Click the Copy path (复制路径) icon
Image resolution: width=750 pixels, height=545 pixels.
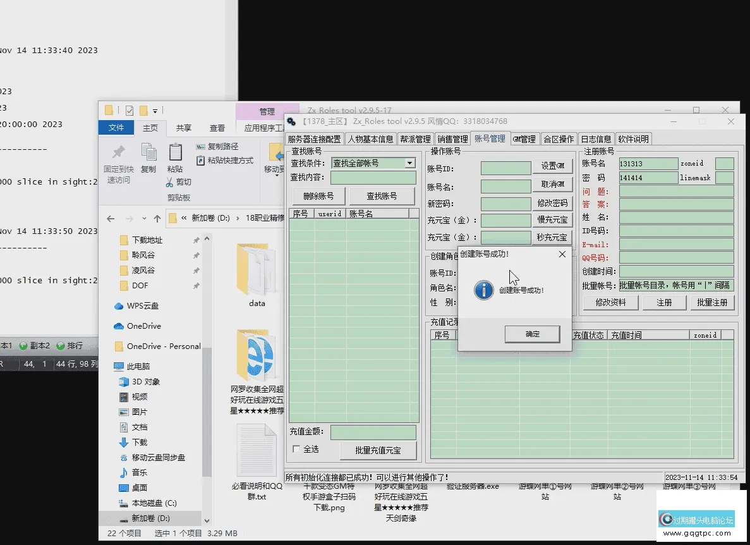click(202, 146)
